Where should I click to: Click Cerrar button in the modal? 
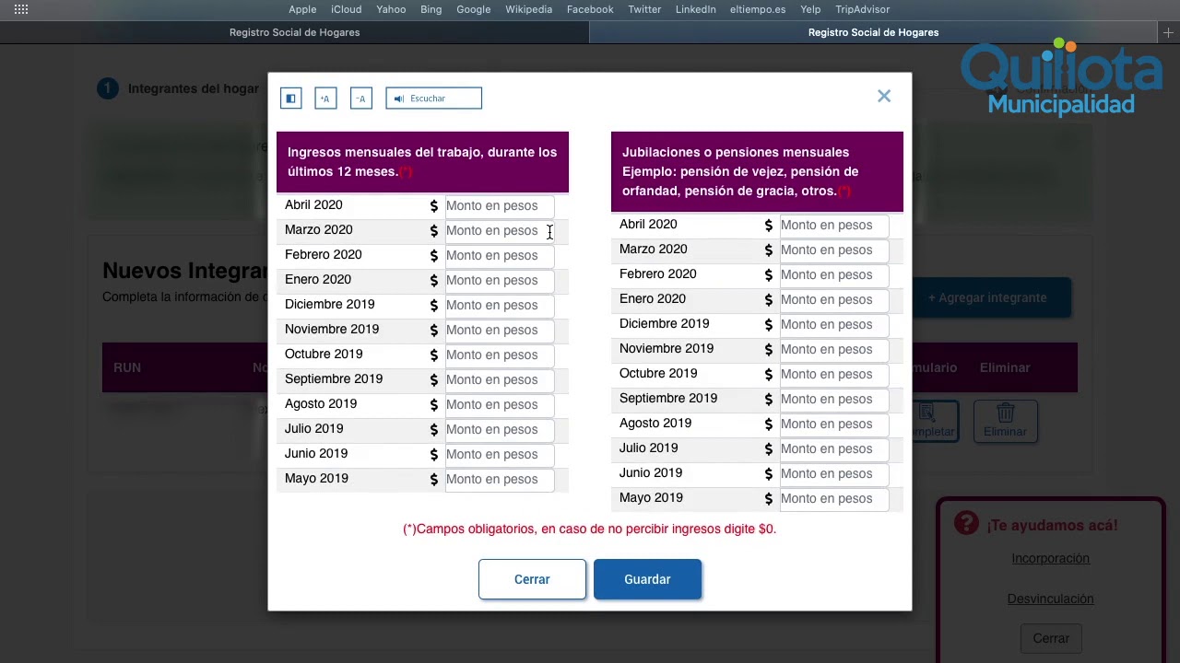(x=532, y=579)
